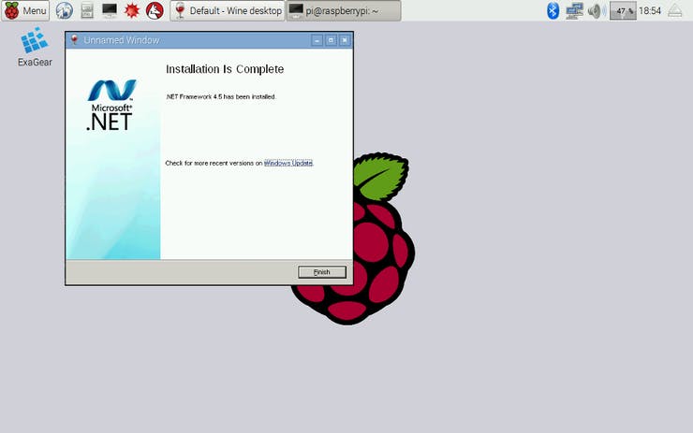Screen dimensions: 693x433
Task: Click the Finish button in installer
Action: (x=321, y=272)
